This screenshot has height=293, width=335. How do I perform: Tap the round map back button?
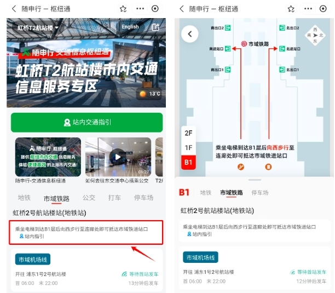click(x=190, y=34)
